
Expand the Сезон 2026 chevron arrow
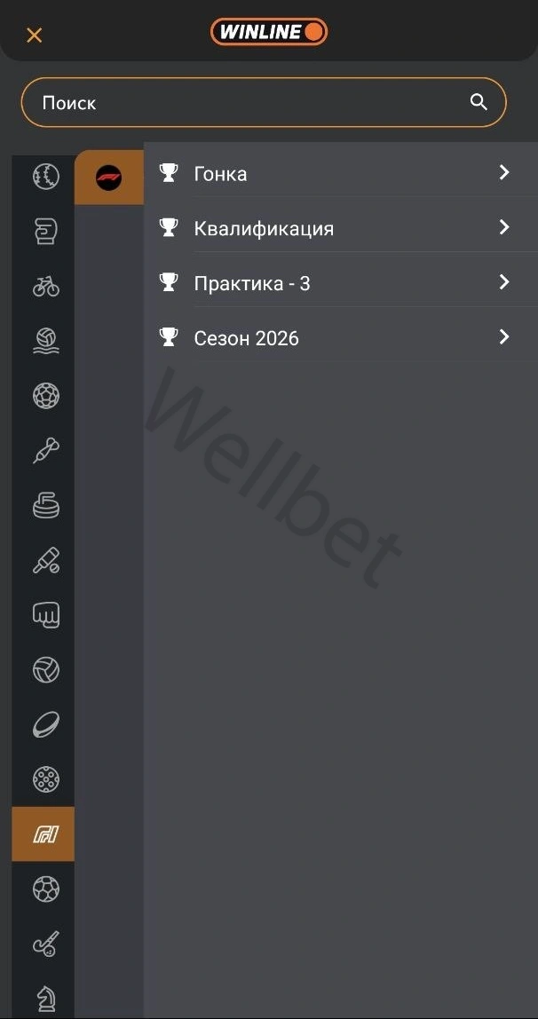[504, 336]
